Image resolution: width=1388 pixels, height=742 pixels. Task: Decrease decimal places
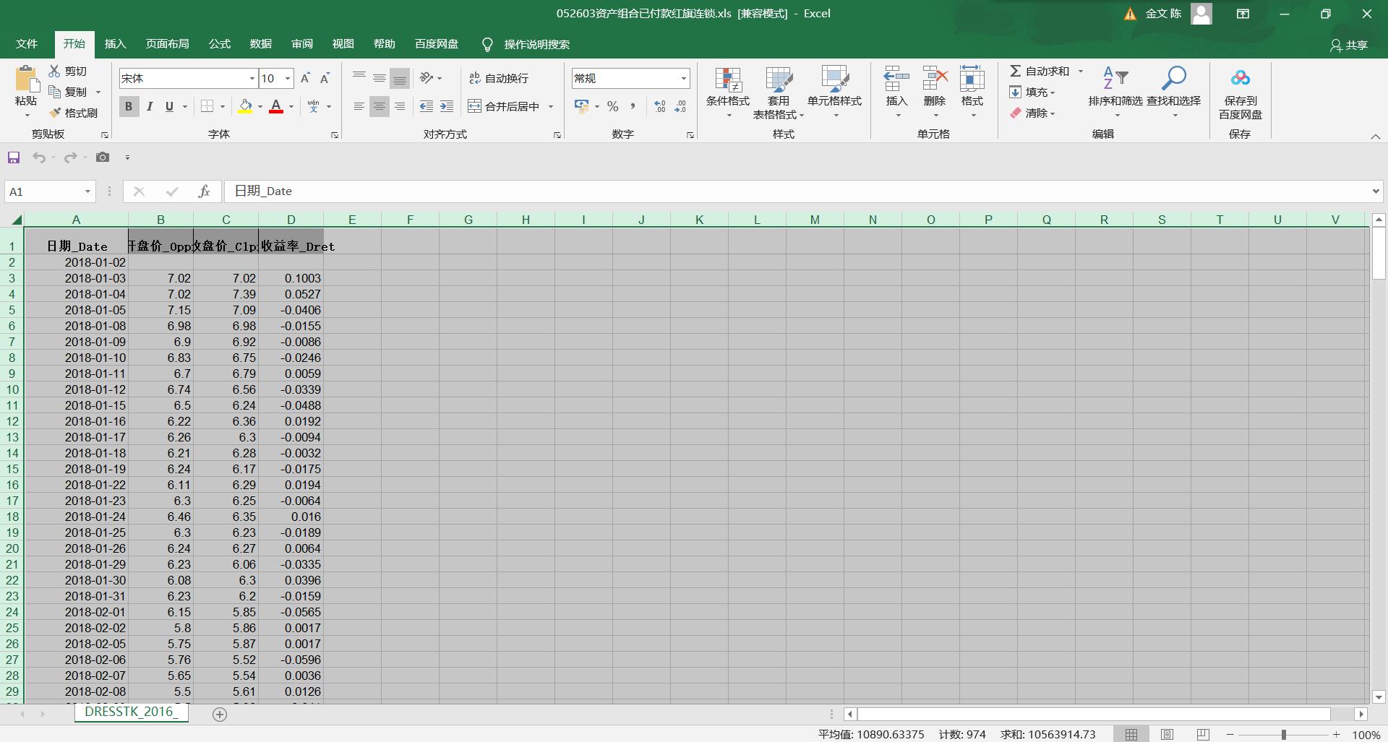[680, 107]
